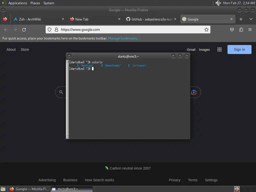This screenshot has width=256, height=192.
Task: Click the Sign in button
Action: (x=239, y=49)
